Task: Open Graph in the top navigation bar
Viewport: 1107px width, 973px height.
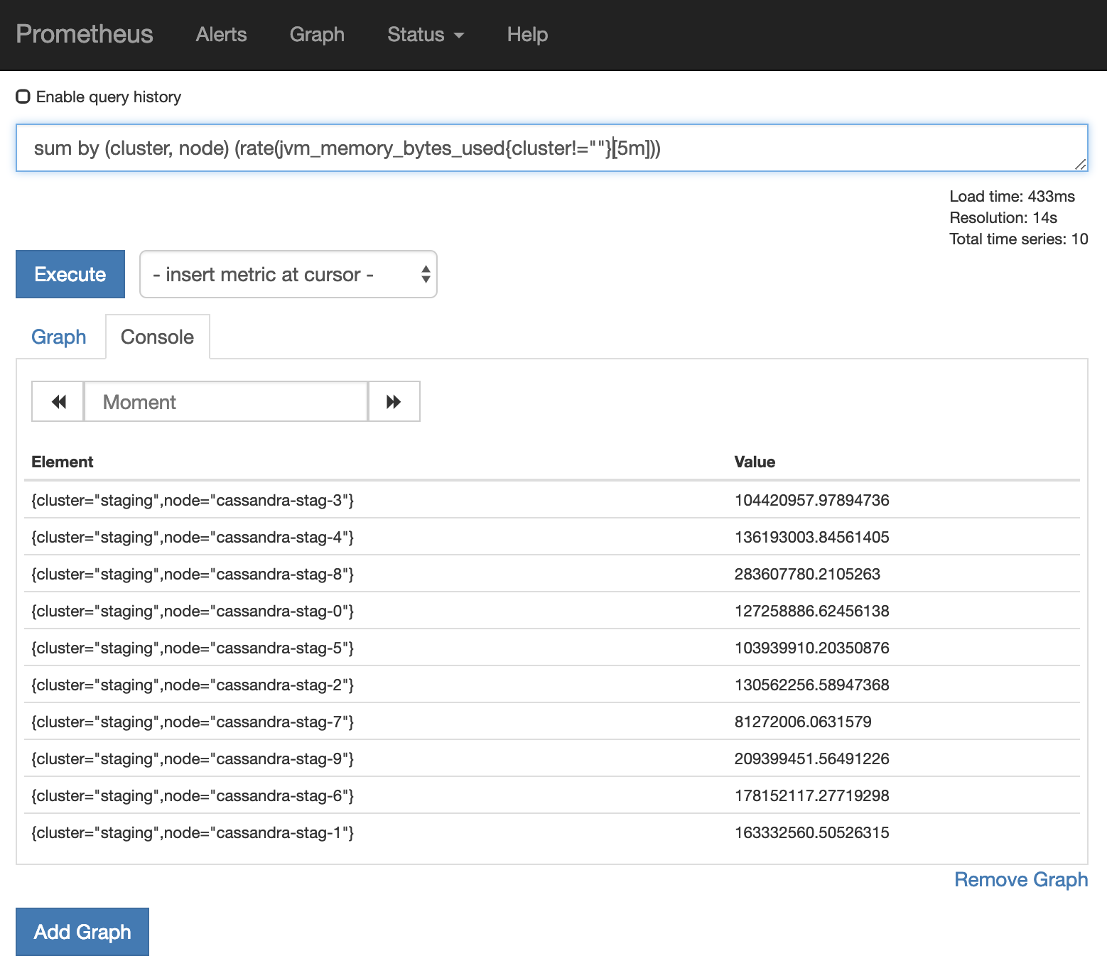Action: (317, 35)
